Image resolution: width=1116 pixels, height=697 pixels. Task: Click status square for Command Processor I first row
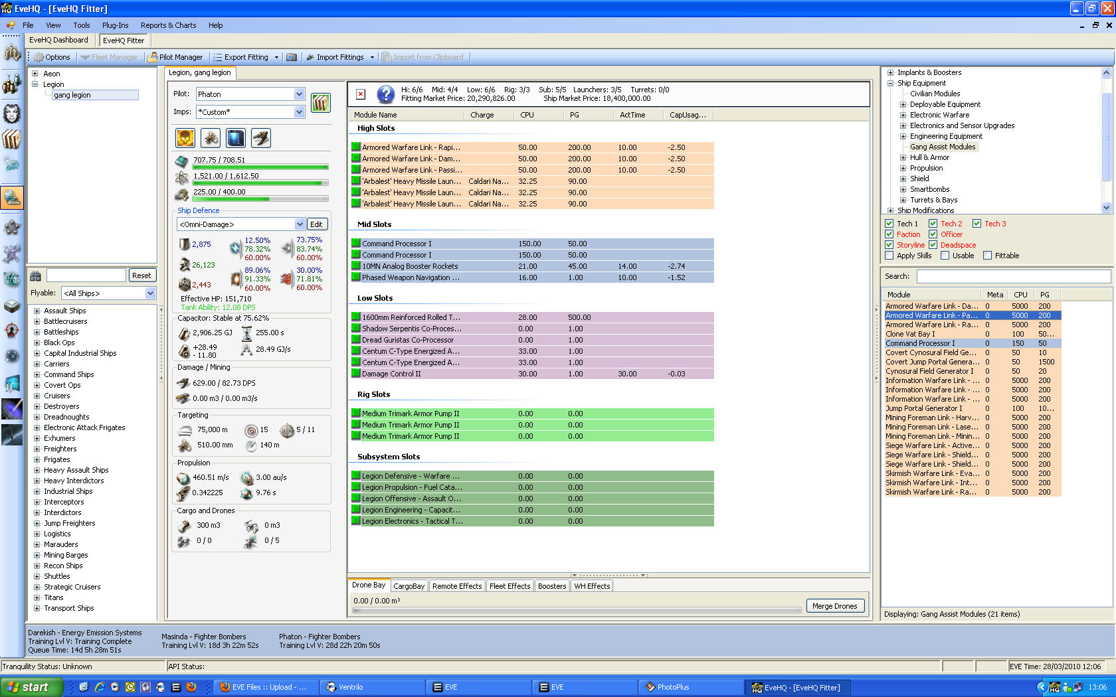click(356, 244)
